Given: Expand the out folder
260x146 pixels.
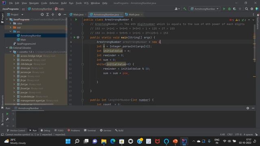Looking at the screenshot, I should tap(11, 28).
